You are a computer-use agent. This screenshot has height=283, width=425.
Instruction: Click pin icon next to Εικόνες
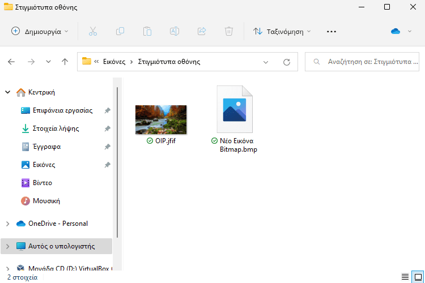[x=107, y=165]
